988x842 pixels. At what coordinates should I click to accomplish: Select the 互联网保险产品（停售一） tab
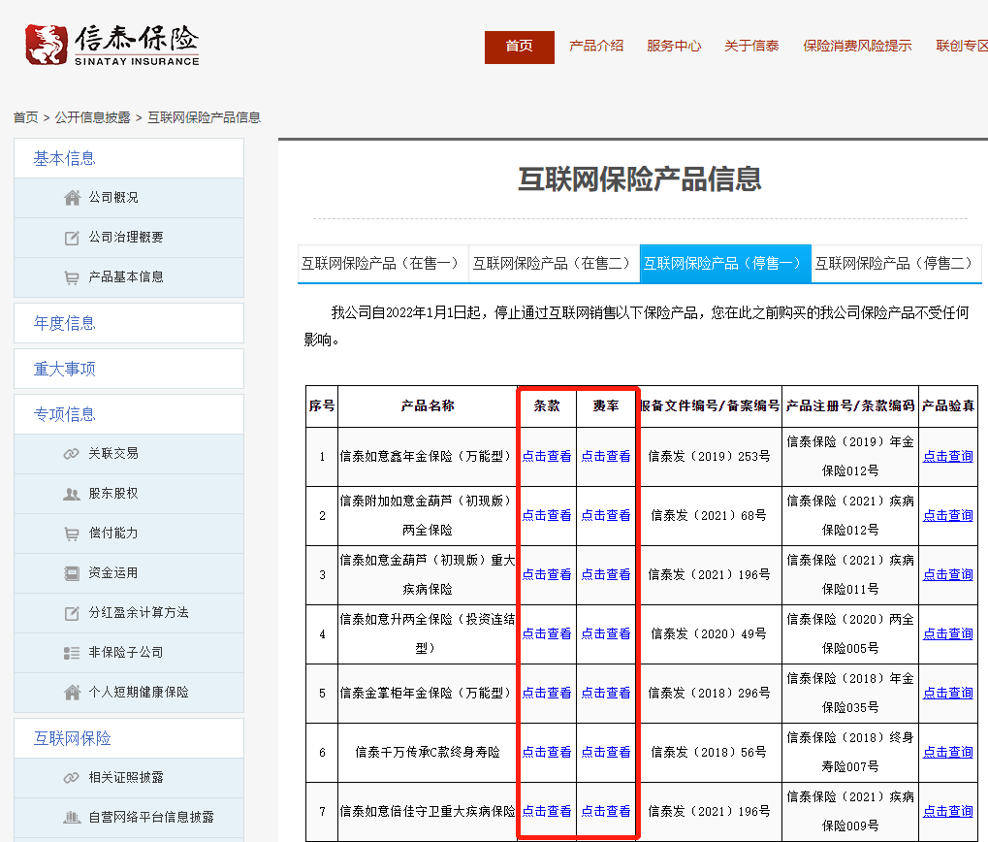tap(725, 264)
